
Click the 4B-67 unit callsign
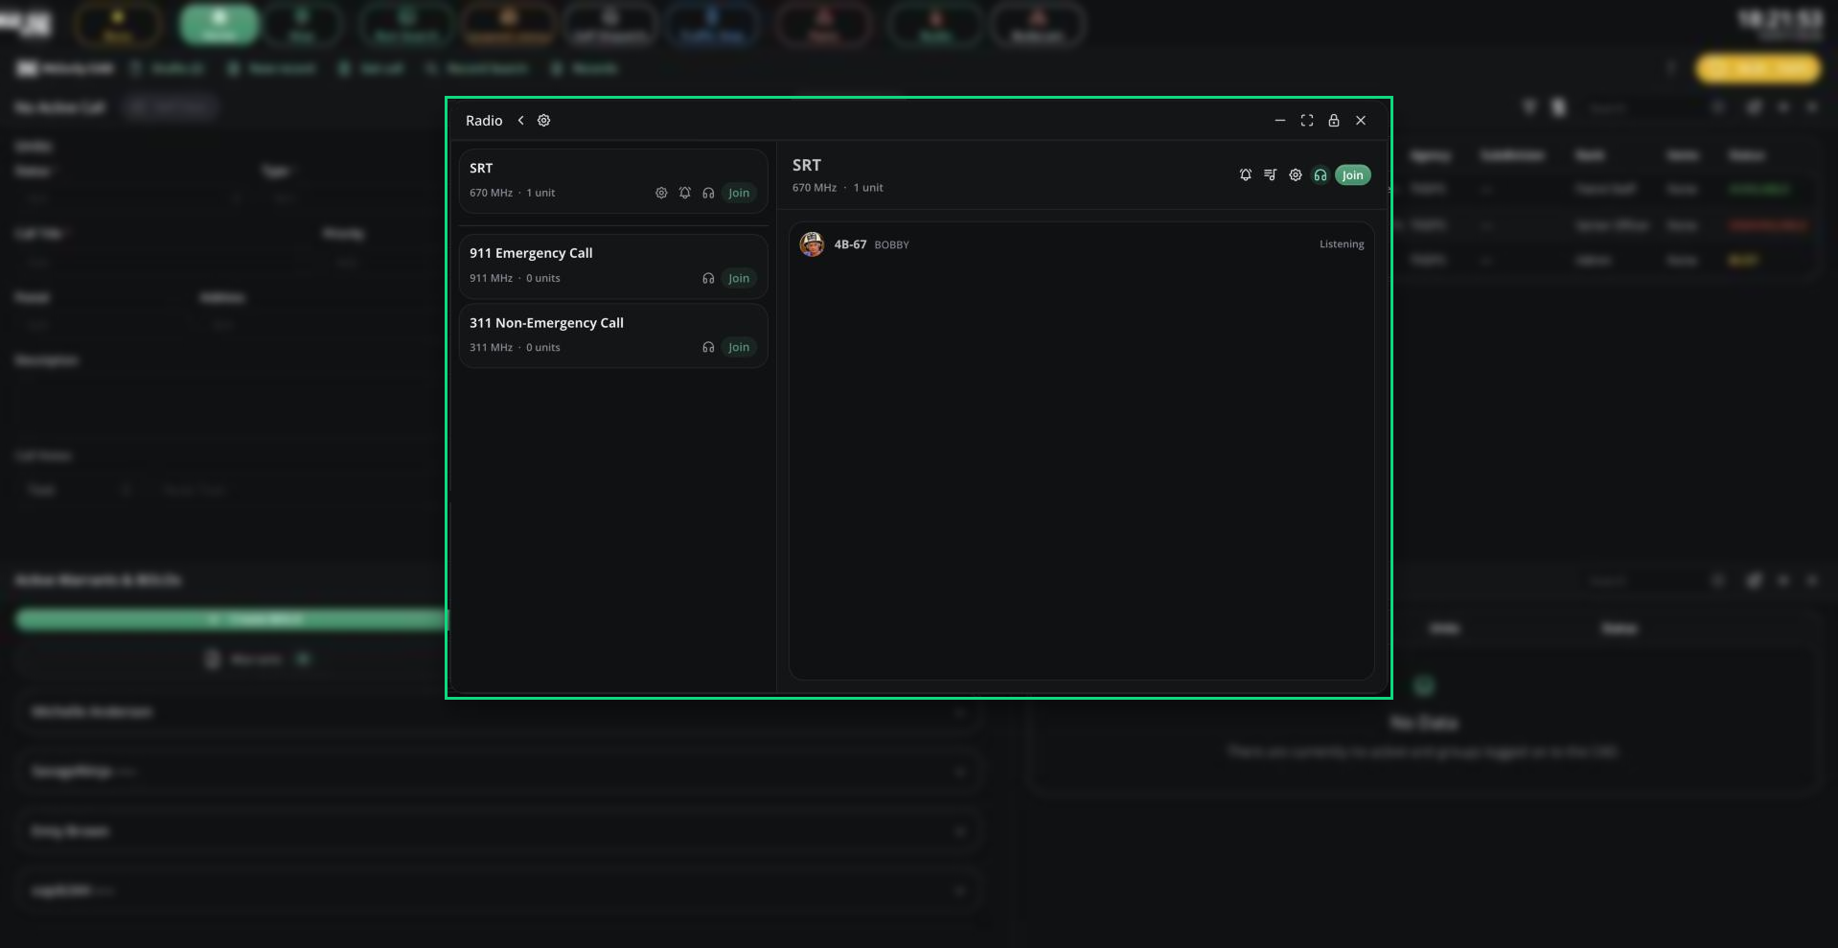tap(850, 244)
